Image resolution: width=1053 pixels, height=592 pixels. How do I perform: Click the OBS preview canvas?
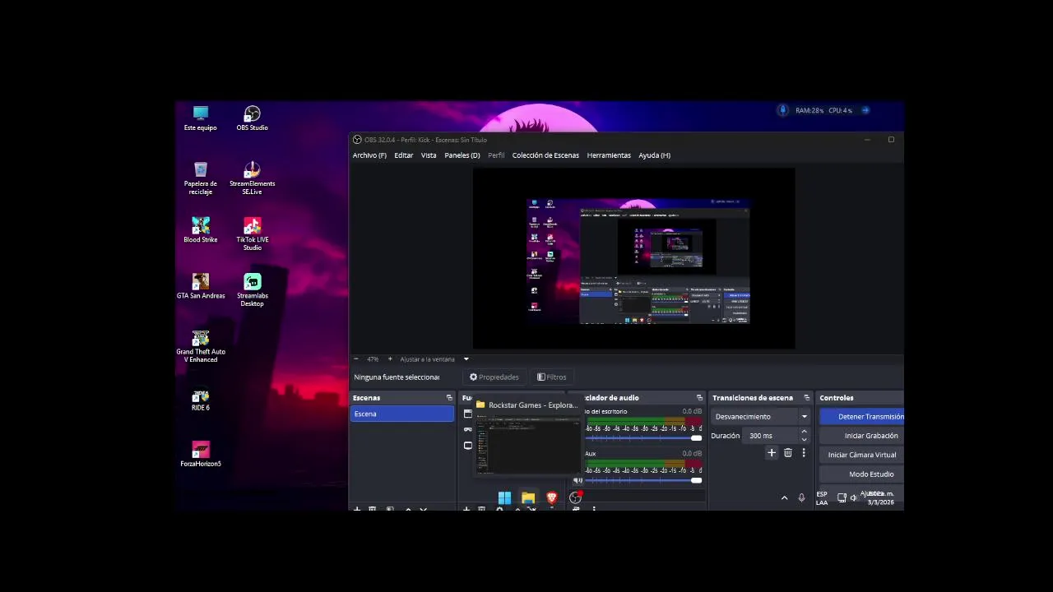click(x=633, y=259)
